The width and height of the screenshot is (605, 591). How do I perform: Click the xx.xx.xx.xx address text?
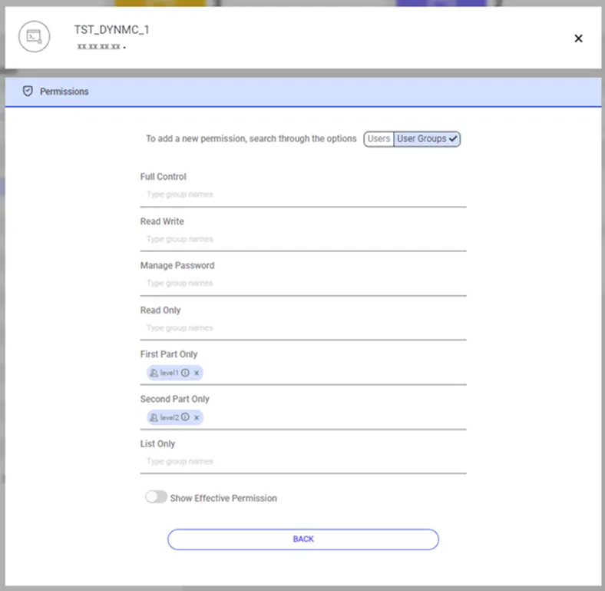[98, 47]
